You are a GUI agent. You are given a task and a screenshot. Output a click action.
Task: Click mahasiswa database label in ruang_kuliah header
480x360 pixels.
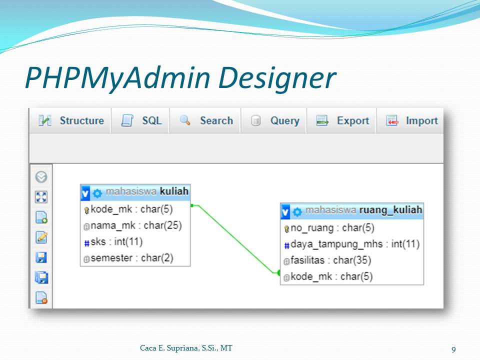pyautogui.click(x=331, y=210)
